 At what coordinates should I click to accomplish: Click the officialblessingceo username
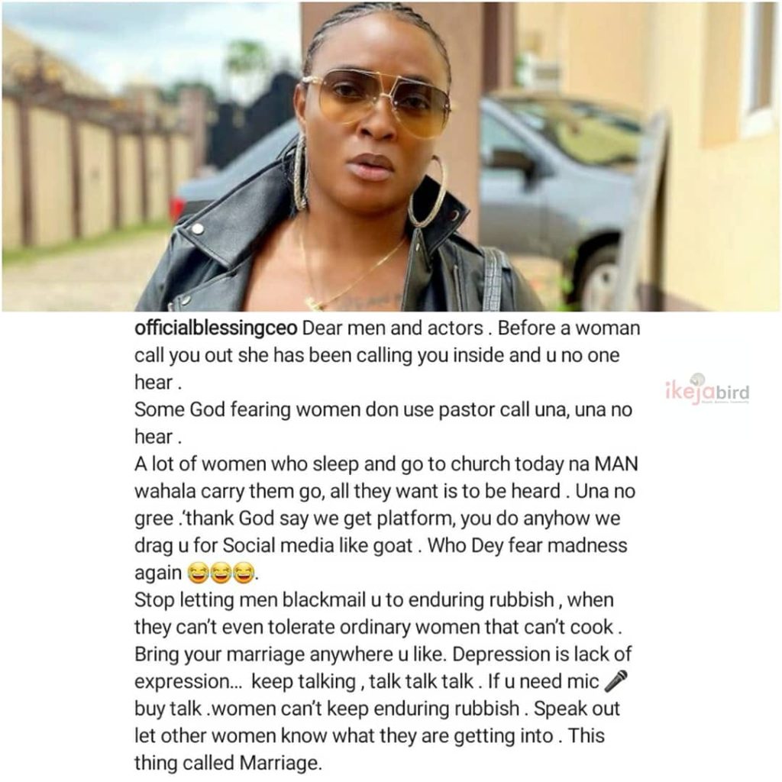tap(215, 328)
